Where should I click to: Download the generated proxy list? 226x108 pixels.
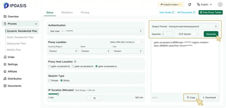[209, 97]
